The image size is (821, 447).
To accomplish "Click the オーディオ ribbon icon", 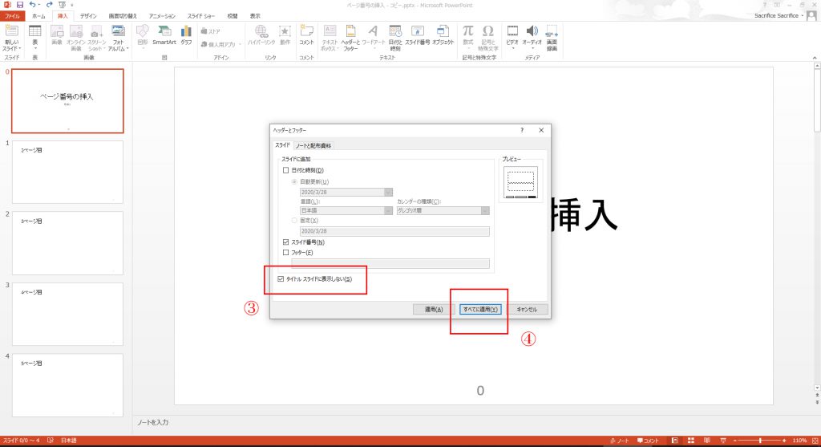I will pos(532,35).
